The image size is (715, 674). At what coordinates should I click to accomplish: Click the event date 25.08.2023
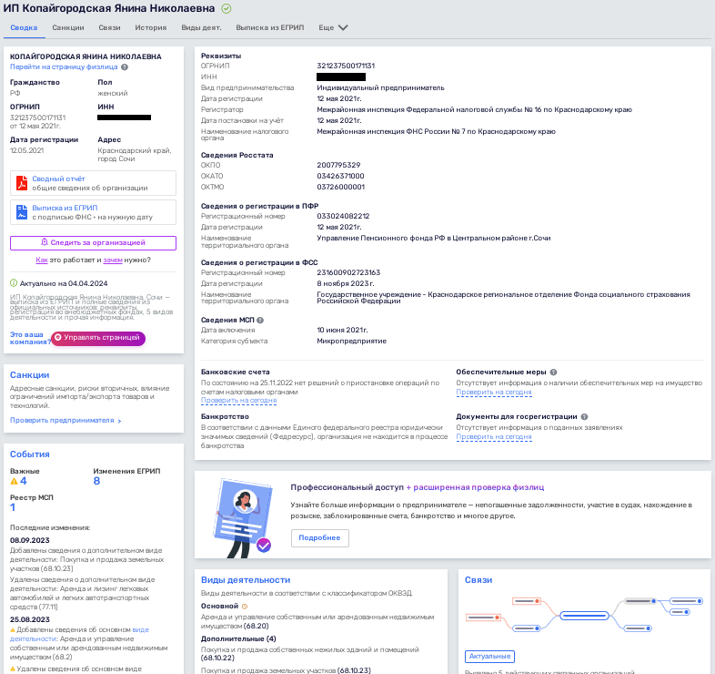pyautogui.click(x=30, y=620)
